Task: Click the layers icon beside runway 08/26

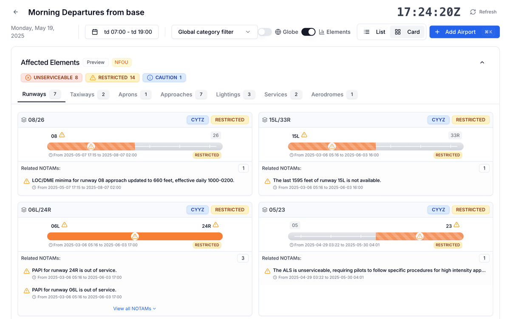Action: [23, 120]
